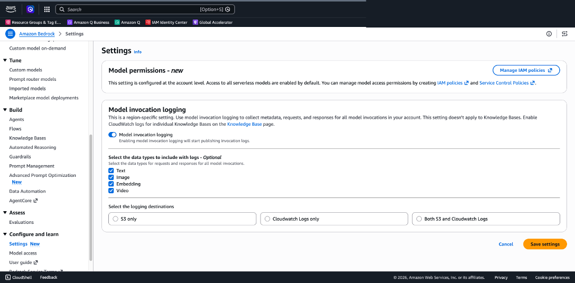
Task: Open Custom model on-demand in sidebar
Action: click(38, 48)
